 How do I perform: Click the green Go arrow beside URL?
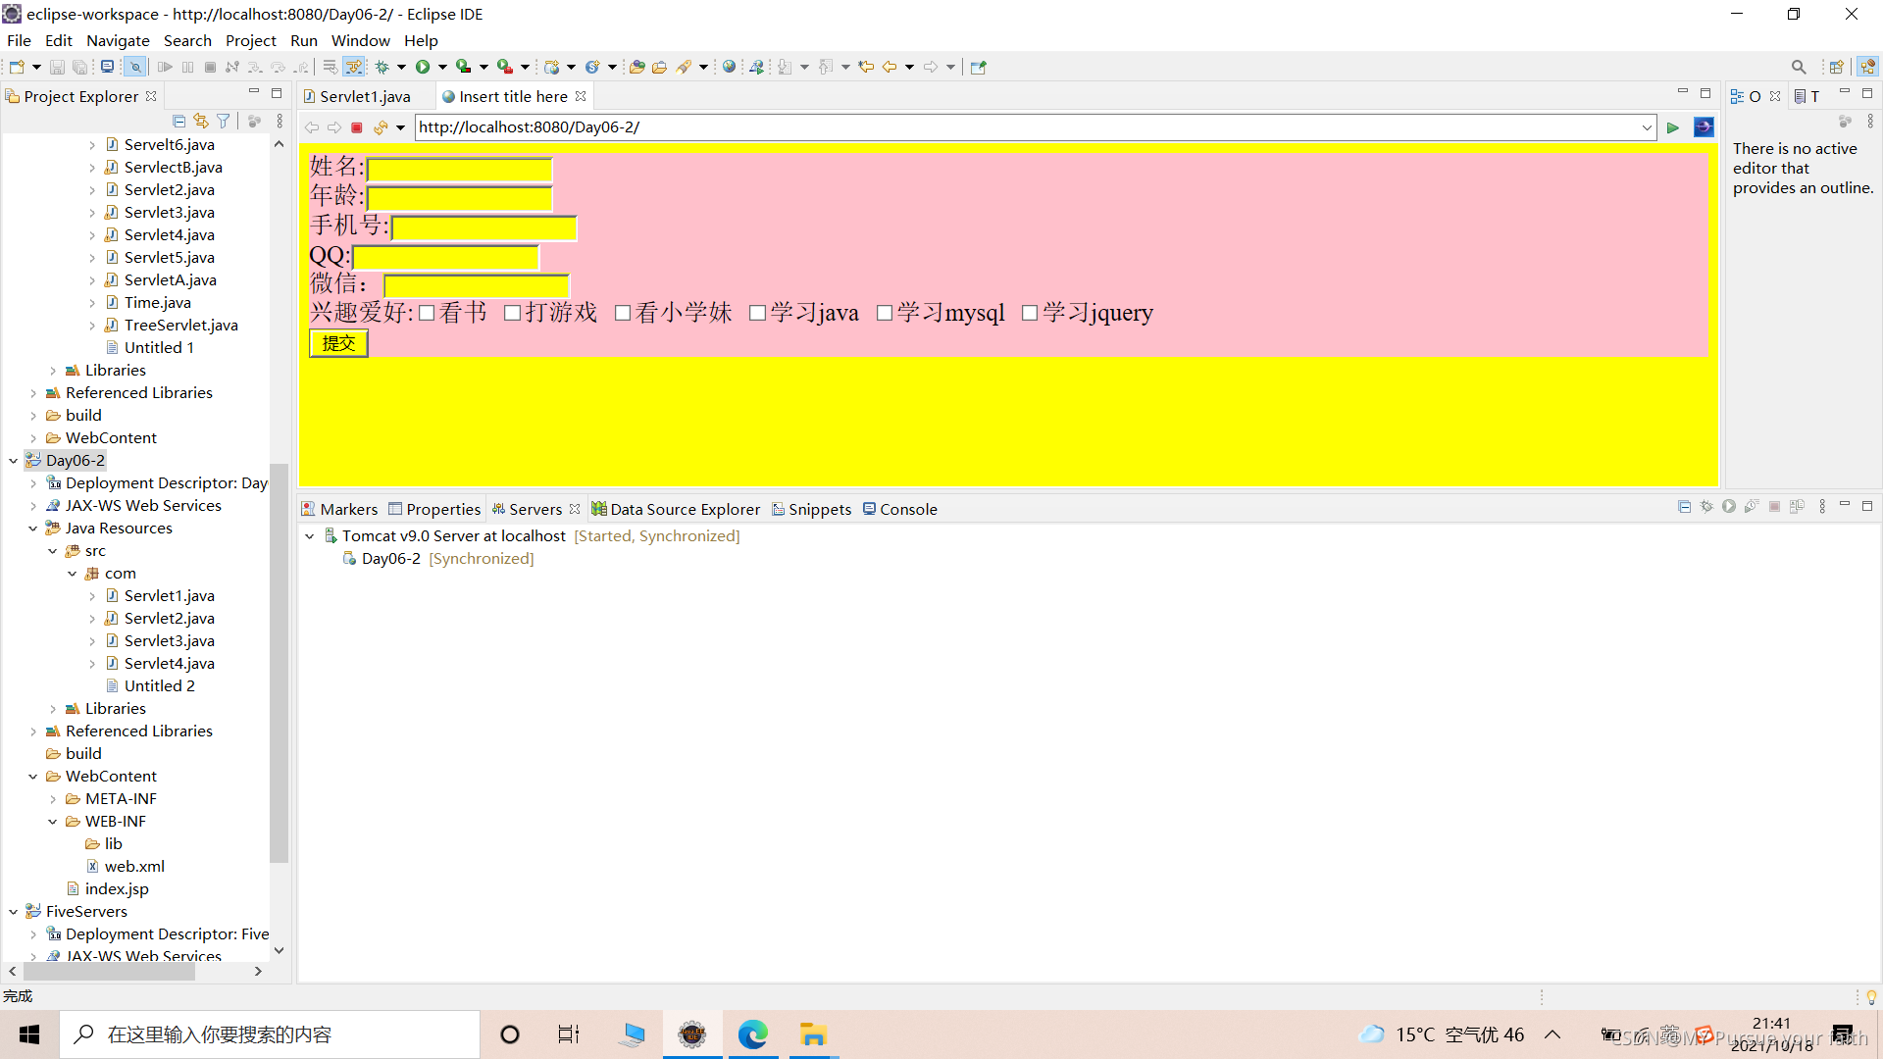pos(1673,127)
